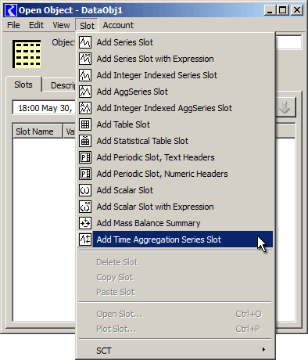Viewport: 308px width, 360px height.
Task: Click the Table Slot grid icon
Action: pos(85,124)
